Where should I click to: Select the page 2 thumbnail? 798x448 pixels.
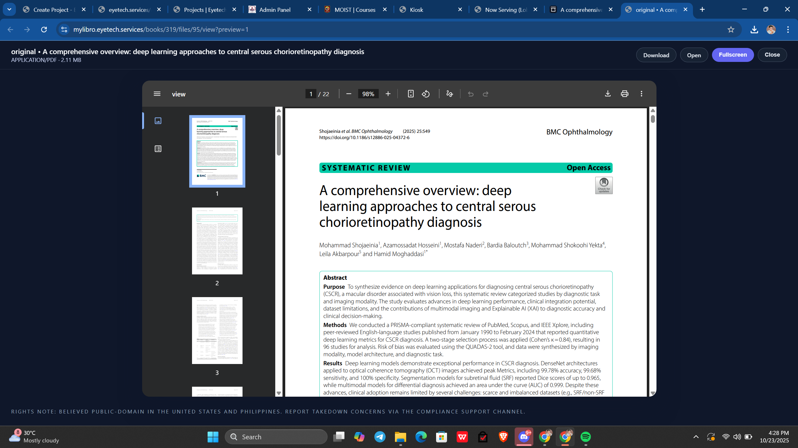pos(217,241)
